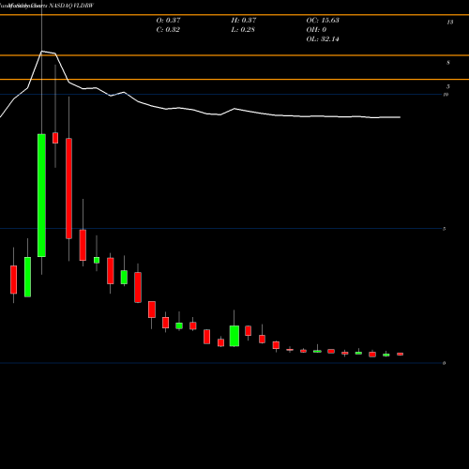
Task: Click the tallest green candlestick body
Action: (x=41, y=195)
